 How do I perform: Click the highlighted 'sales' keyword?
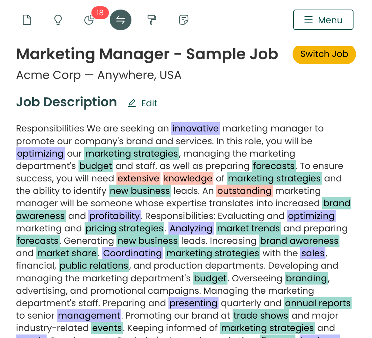pos(313,253)
